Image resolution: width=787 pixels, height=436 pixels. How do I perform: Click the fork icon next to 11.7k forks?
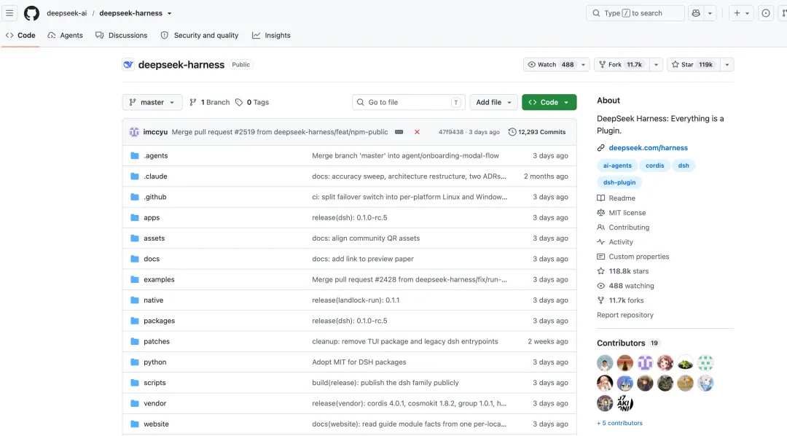point(600,300)
